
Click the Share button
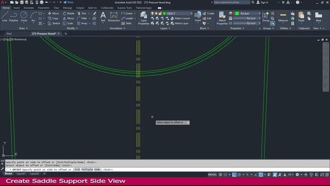(x=69, y=2)
